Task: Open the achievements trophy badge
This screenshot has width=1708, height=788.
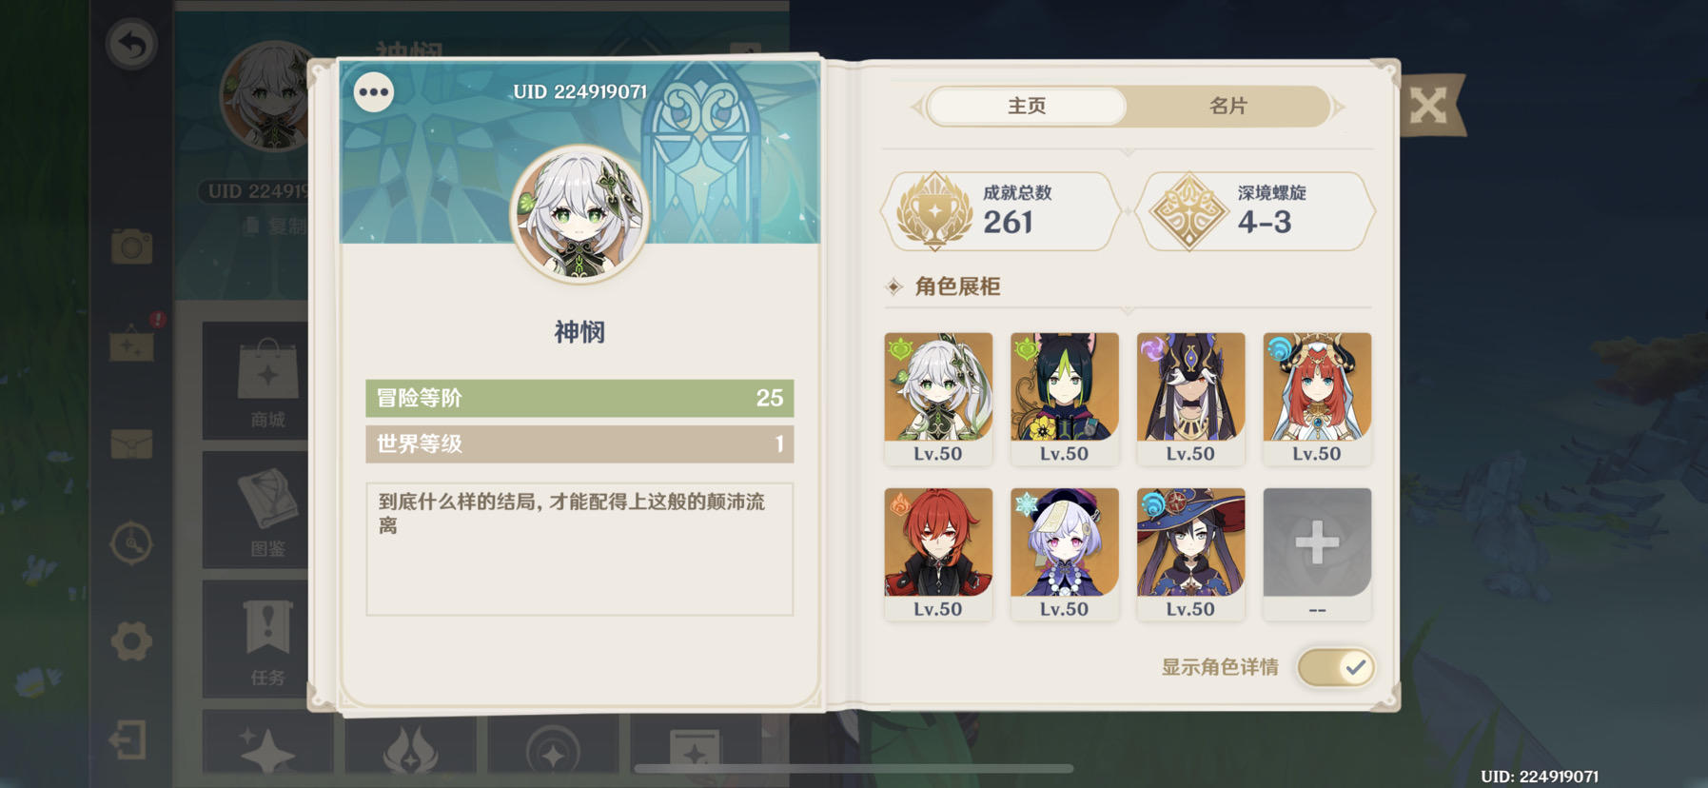Action: tap(1000, 211)
